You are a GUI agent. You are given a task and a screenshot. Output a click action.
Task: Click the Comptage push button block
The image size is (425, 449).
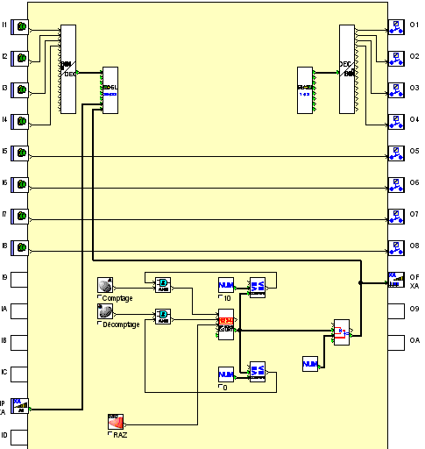tap(105, 285)
